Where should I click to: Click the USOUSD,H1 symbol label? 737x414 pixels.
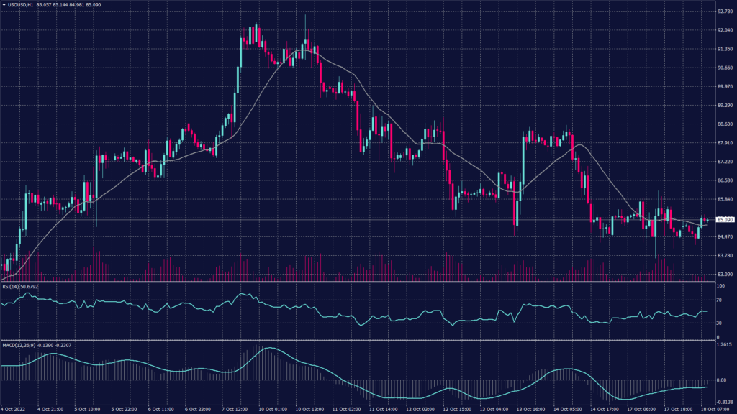pos(21,4)
